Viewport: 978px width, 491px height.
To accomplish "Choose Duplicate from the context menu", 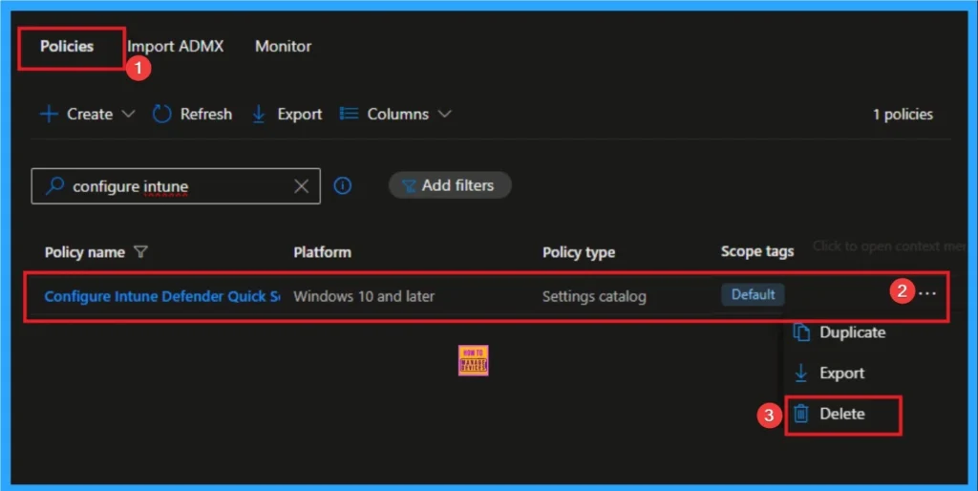I will [839, 332].
